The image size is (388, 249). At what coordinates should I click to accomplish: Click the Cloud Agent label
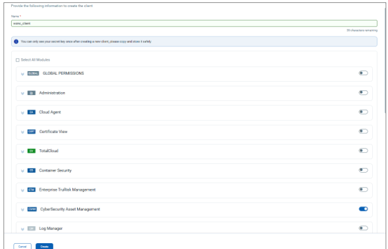coord(49,112)
